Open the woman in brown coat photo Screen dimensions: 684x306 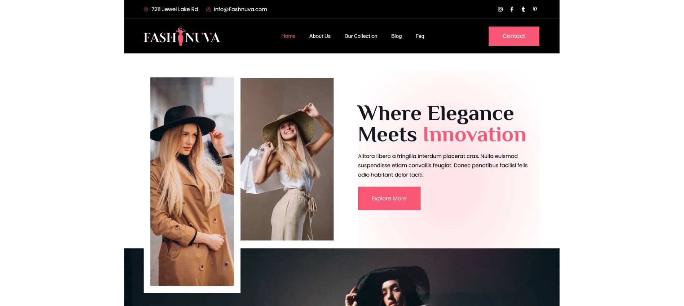192,182
